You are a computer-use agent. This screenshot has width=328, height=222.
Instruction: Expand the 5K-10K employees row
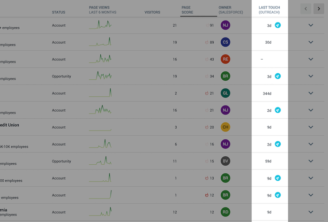(x=311, y=144)
